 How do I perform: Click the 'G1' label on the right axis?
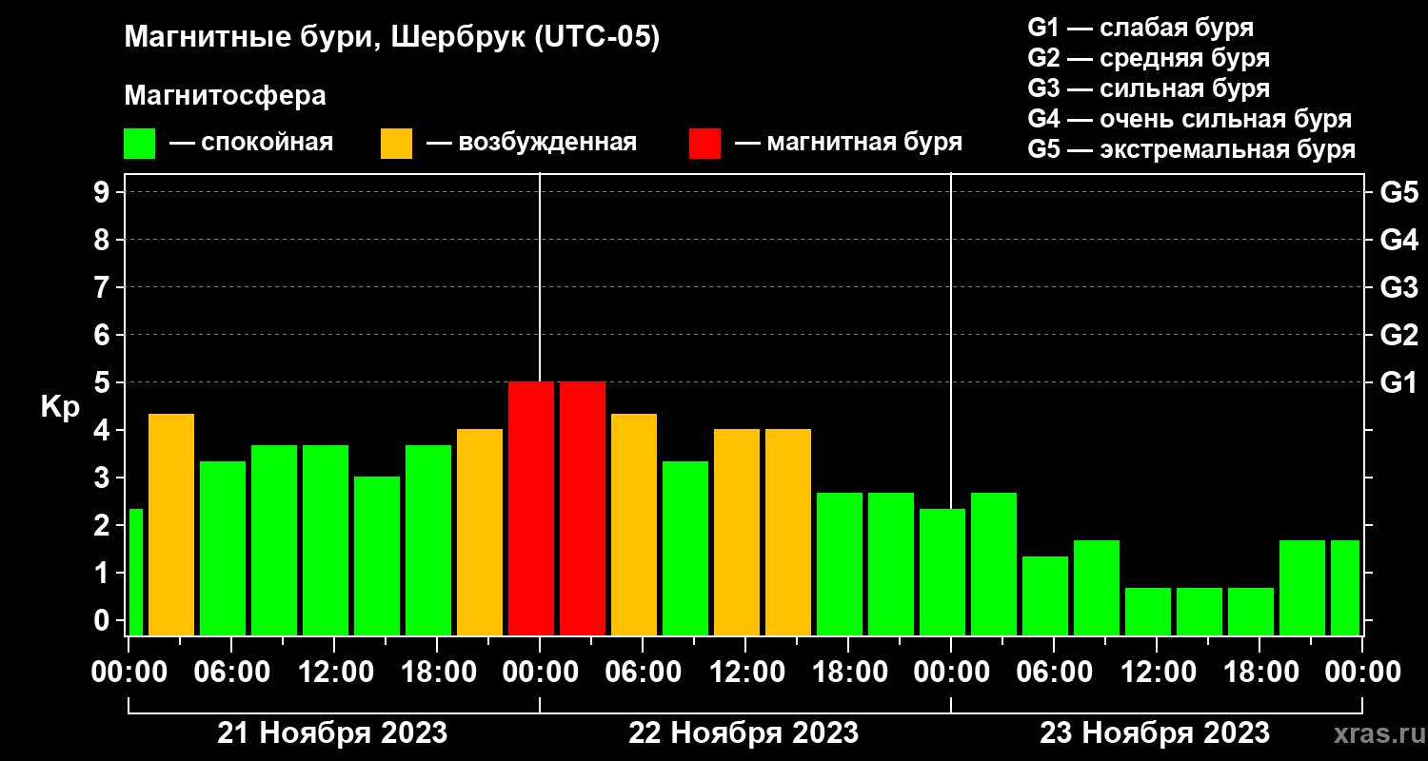coord(1398,382)
